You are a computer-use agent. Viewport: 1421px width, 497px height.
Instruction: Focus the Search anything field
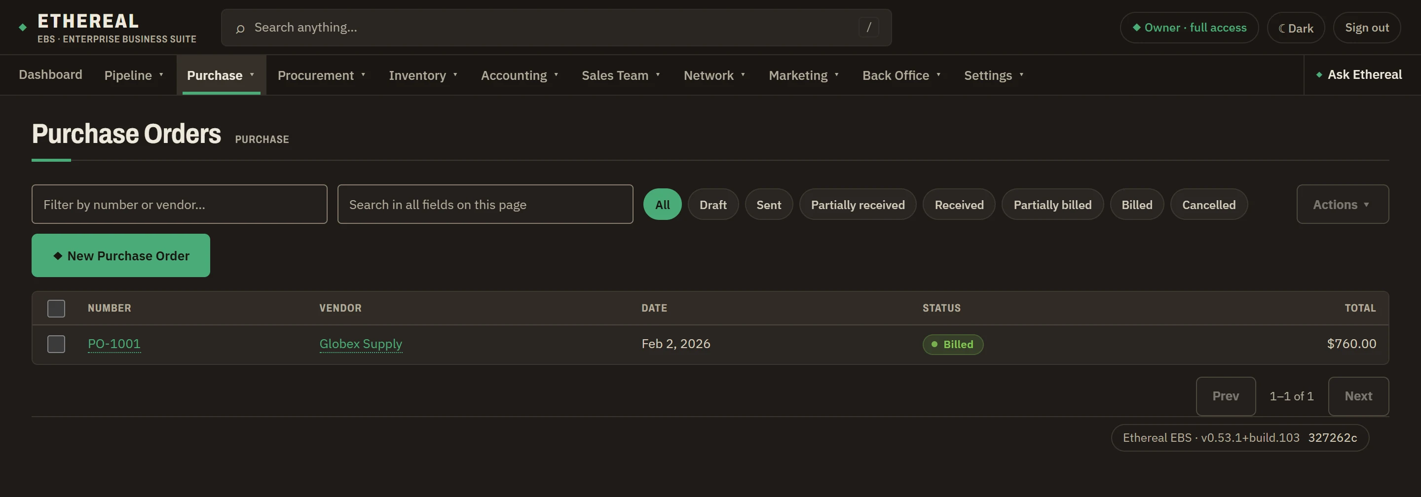556,28
